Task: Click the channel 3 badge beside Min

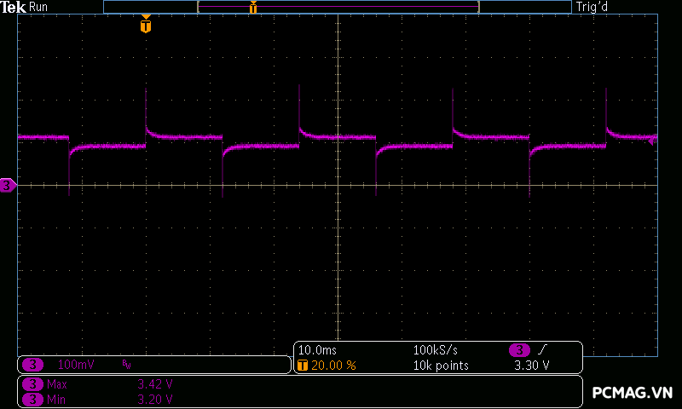Action: 33,398
